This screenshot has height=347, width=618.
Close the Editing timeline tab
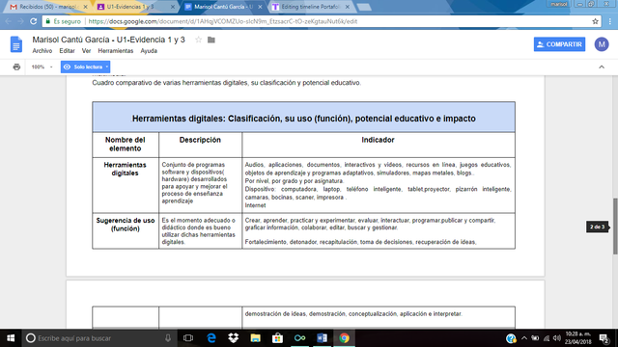pyautogui.click(x=348, y=7)
